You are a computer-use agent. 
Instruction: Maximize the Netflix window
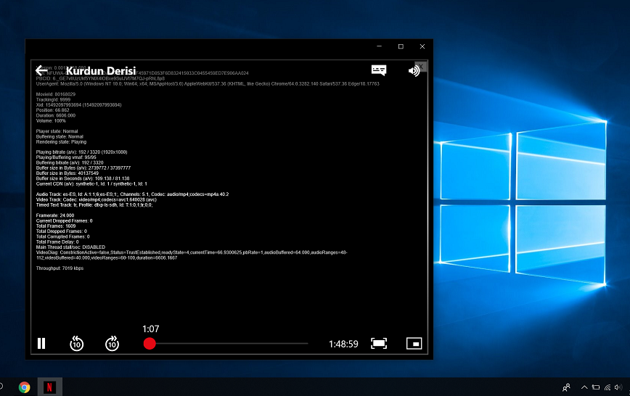(401, 46)
